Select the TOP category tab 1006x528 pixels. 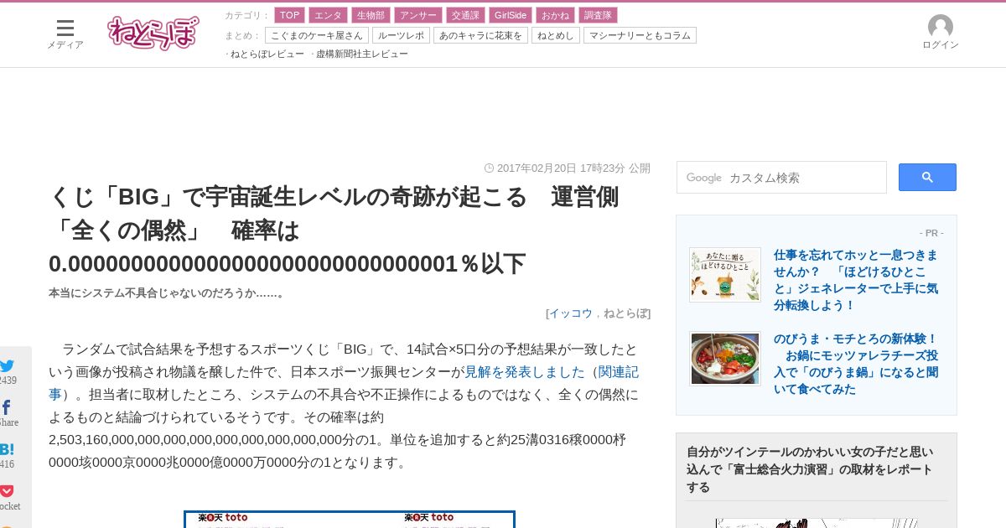click(x=289, y=15)
